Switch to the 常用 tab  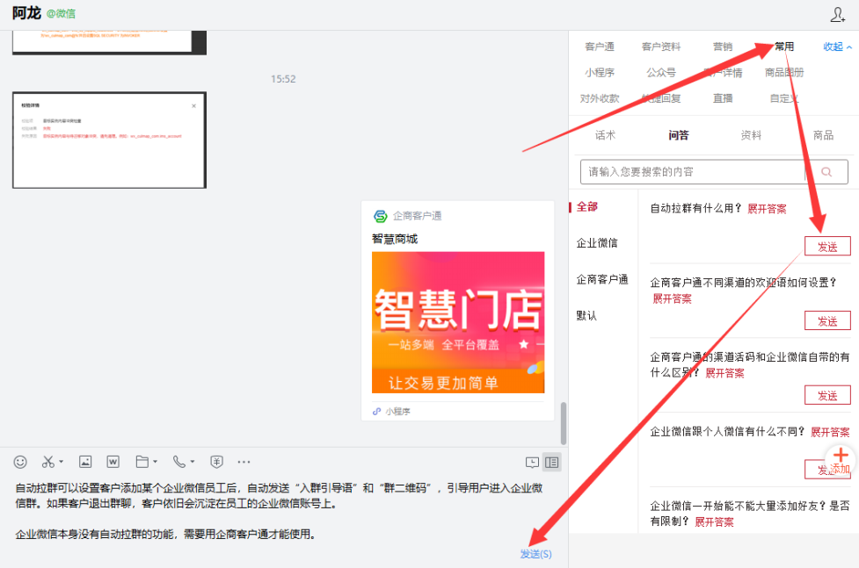point(784,47)
